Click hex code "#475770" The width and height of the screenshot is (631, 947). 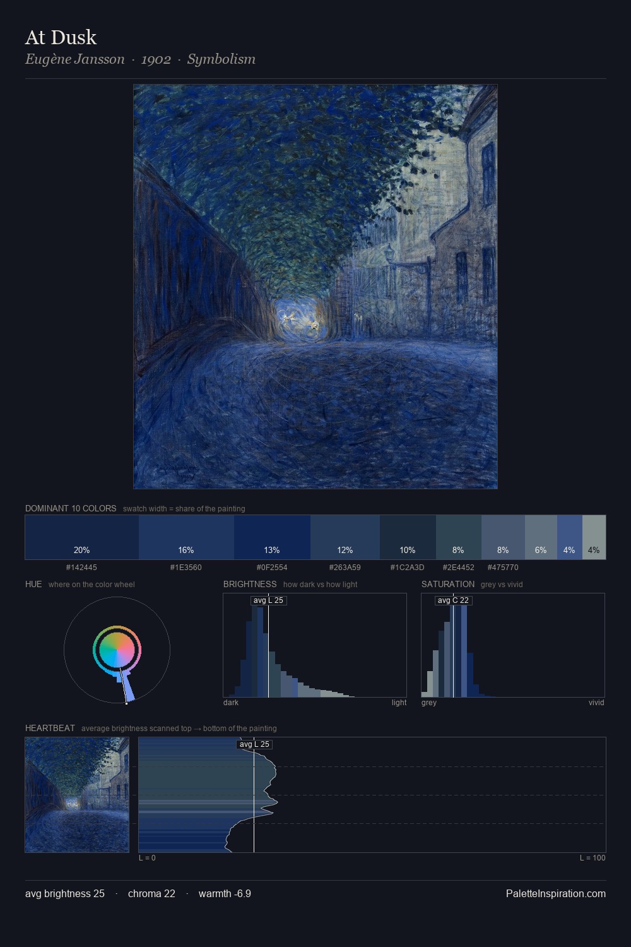point(503,568)
